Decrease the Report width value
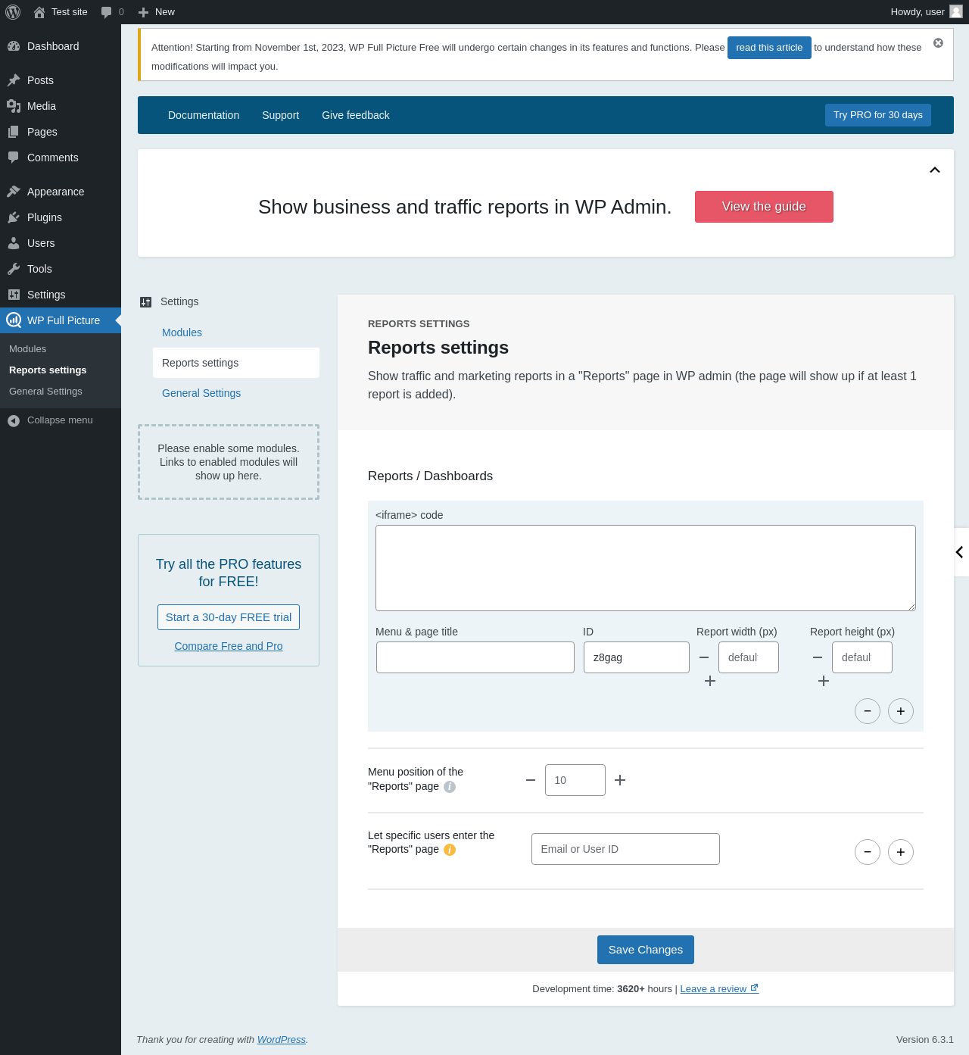Viewport: 969px width, 1055px height. [704, 657]
